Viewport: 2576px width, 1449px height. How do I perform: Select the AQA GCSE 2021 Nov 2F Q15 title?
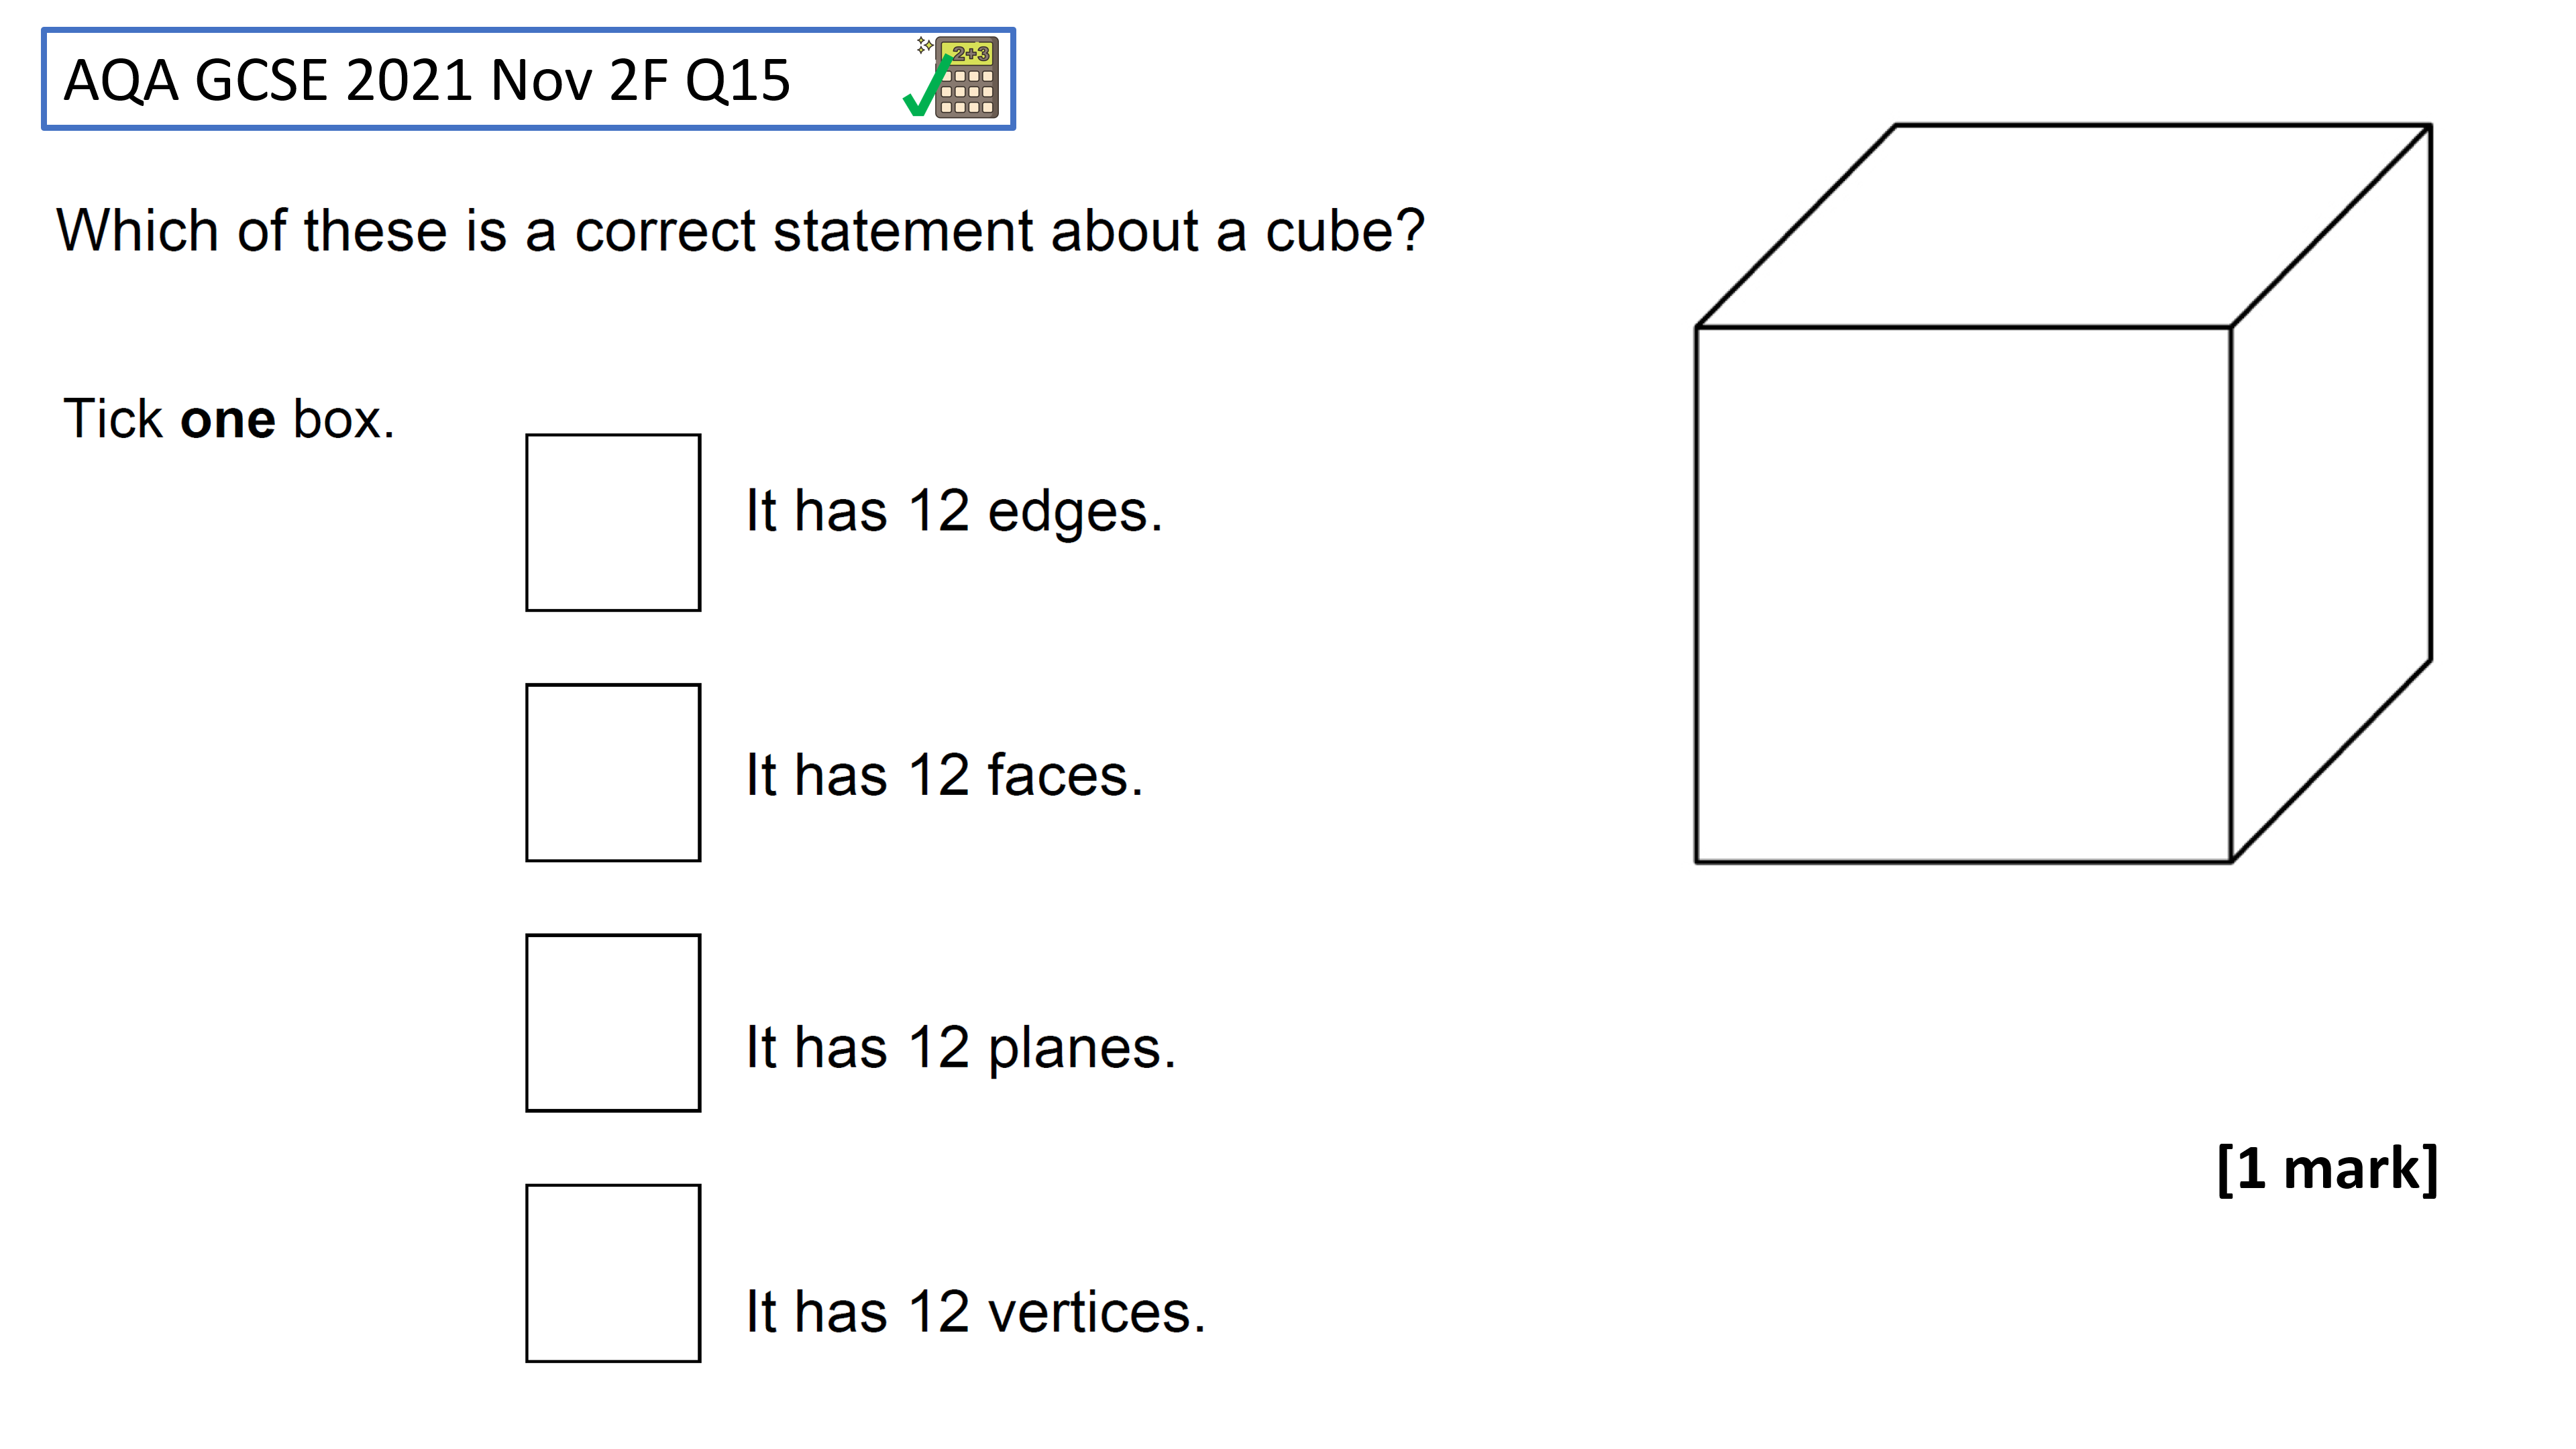click(x=427, y=80)
